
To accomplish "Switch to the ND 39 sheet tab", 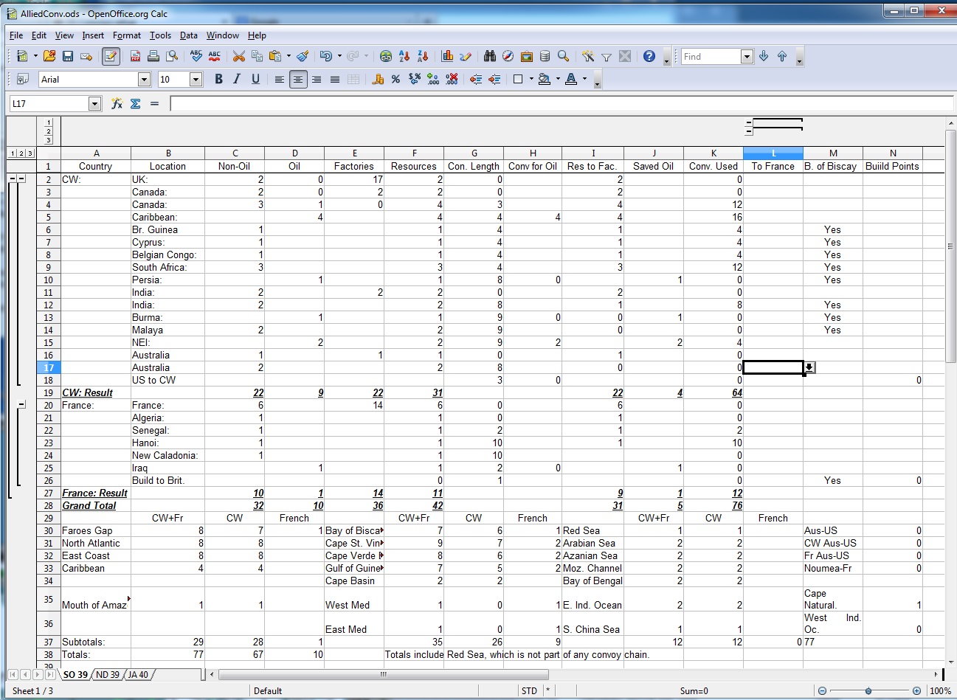I will coord(109,674).
